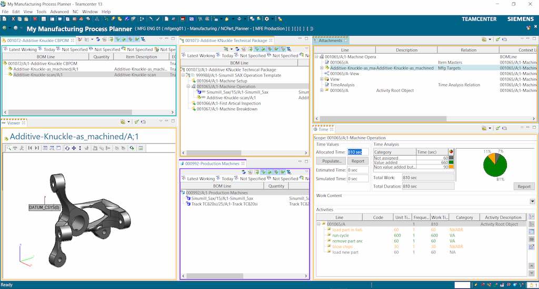The height and width of the screenshot is (289, 539).
Task: Click the gear settings icon in main toolbar
Action: coord(267,19)
